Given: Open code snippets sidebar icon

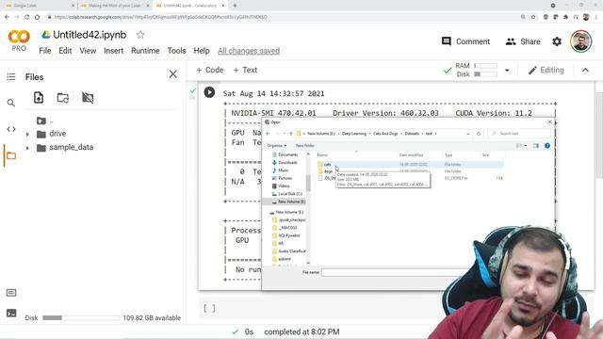Looking at the screenshot, I should [11, 129].
